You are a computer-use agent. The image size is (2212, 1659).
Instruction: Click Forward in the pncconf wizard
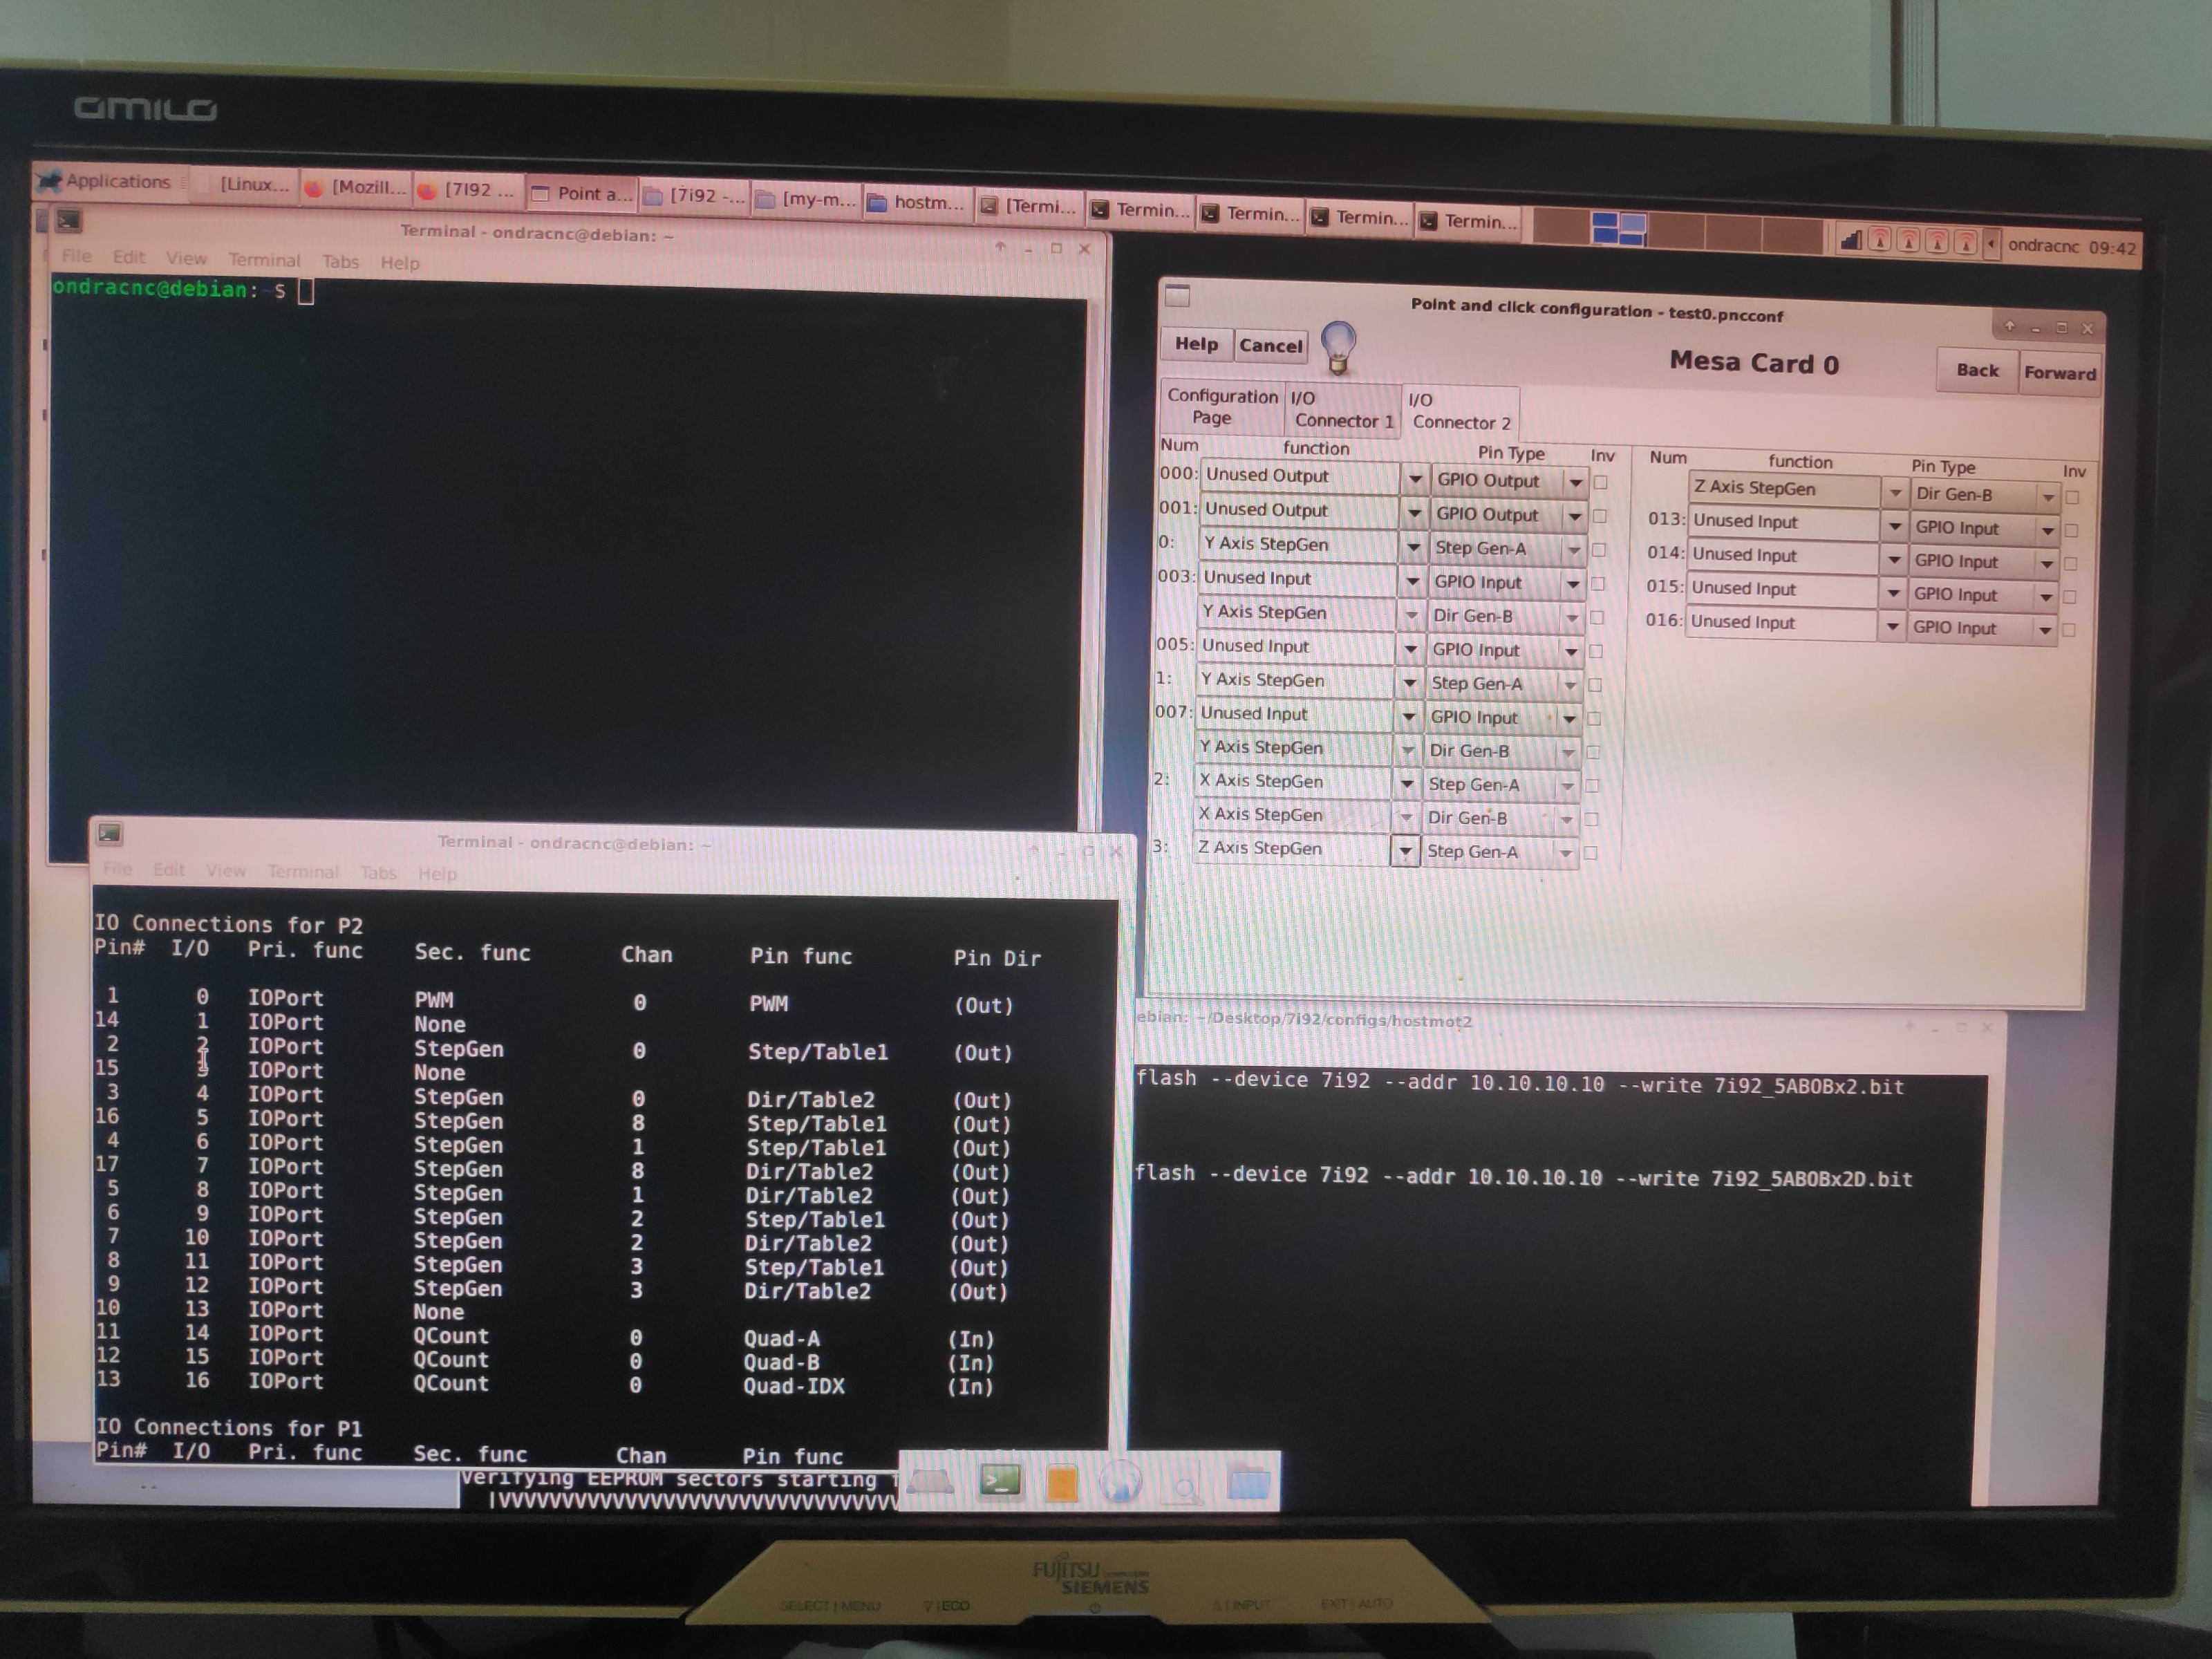click(x=2059, y=373)
